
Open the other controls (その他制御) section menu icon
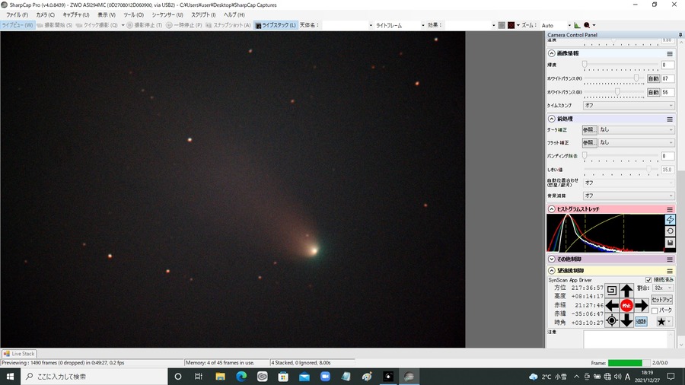[669, 259]
